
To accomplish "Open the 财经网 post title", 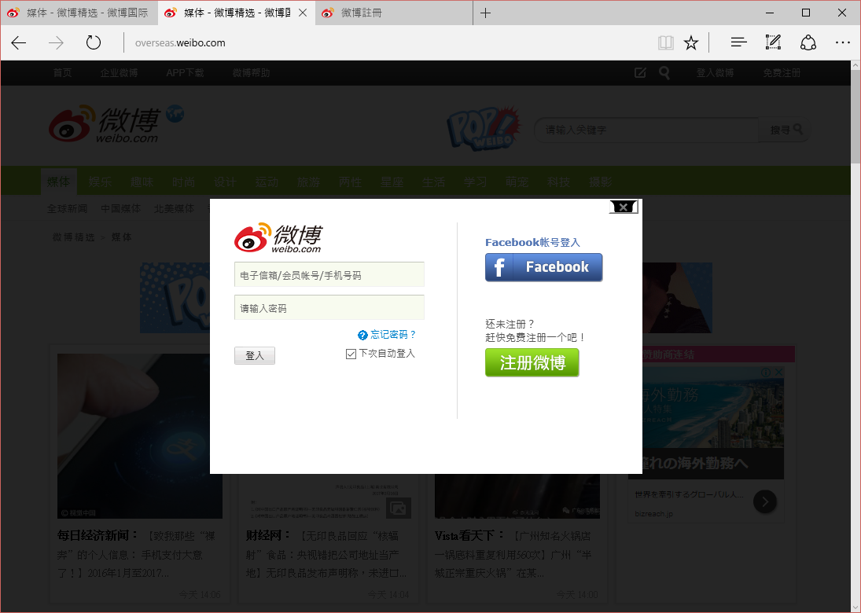I will [x=268, y=535].
